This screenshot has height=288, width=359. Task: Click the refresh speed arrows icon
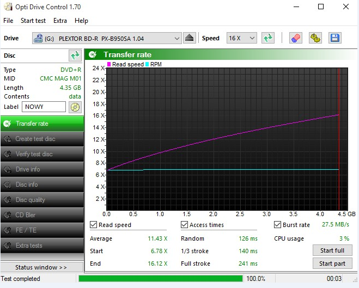pos(268,38)
